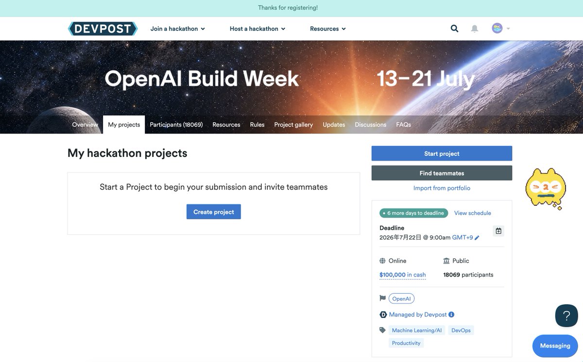Open the search magnifier icon
Image resolution: width=583 pixels, height=362 pixels.
454,29
